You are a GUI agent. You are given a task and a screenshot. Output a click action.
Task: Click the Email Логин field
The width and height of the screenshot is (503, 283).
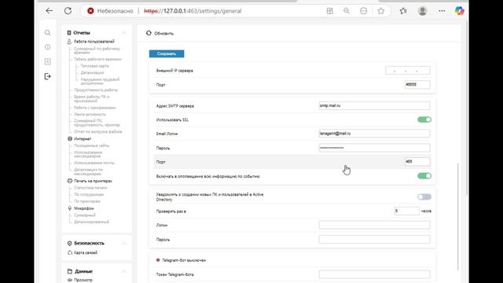(374, 134)
